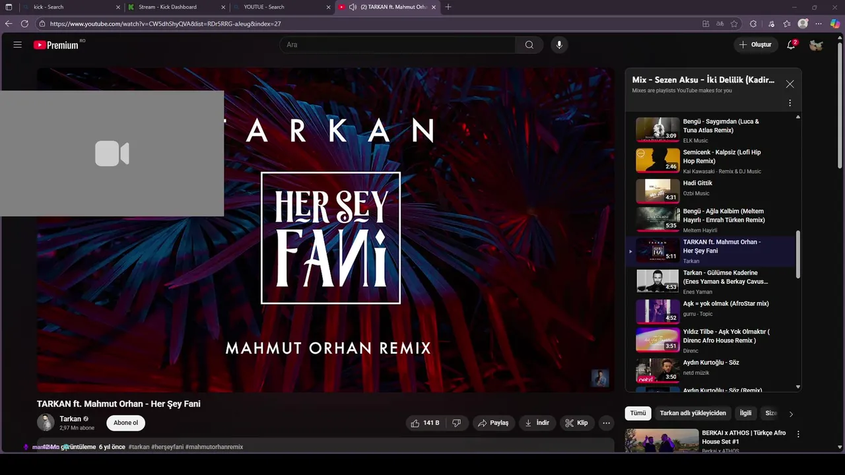Open media control music icon in toolbar
845x475 pixels.
coord(772,24)
